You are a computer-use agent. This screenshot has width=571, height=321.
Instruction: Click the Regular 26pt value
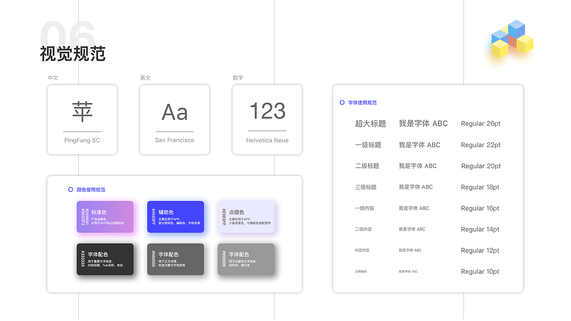point(481,123)
